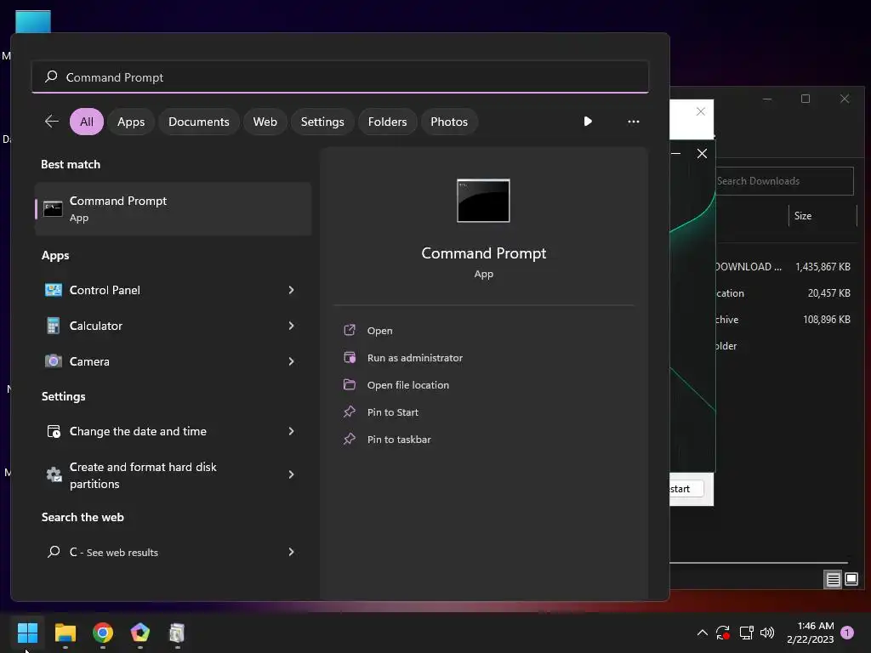Click the large Command Prompt preview icon
This screenshot has height=653, width=871.
pyautogui.click(x=483, y=201)
